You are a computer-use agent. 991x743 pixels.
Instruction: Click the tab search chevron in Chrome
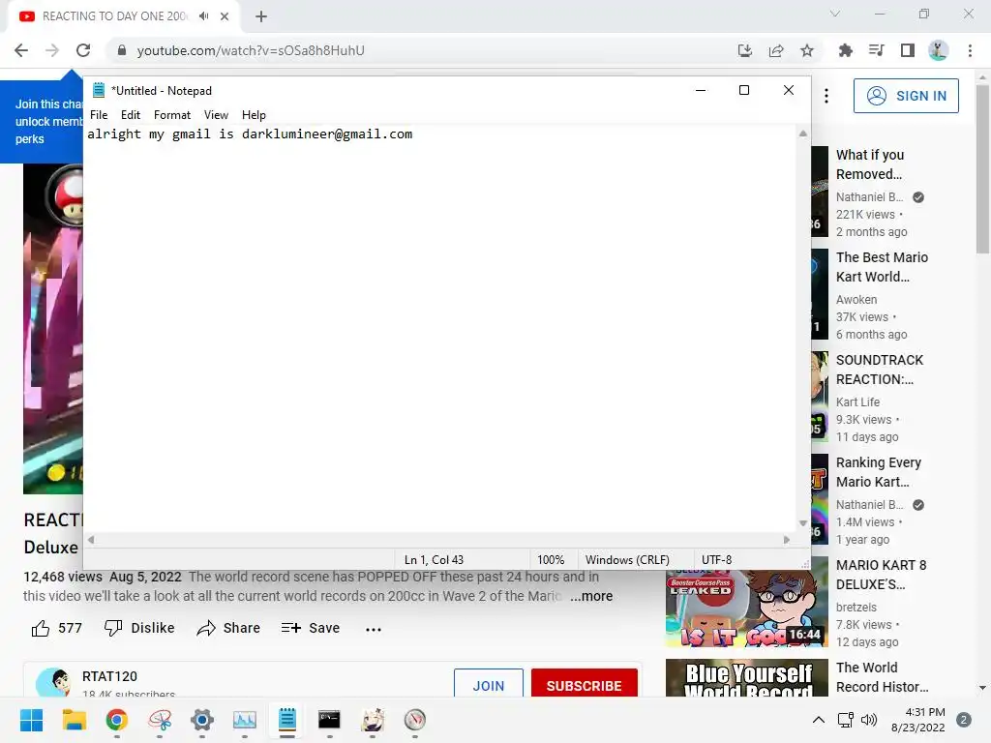click(835, 14)
